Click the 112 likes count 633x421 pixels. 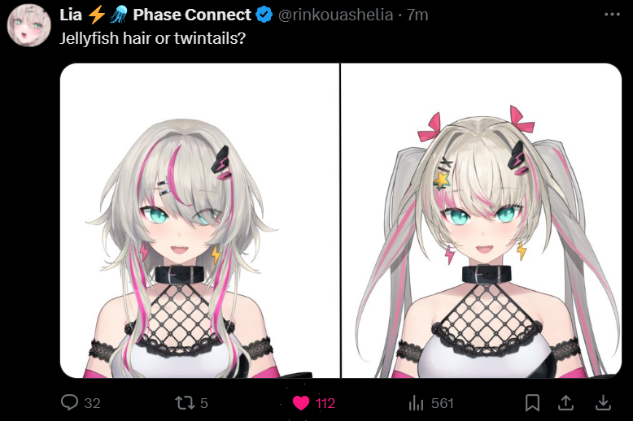pyautogui.click(x=325, y=403)
